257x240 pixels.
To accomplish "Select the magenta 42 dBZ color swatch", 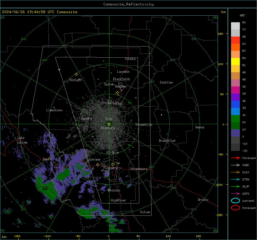I will click(235, 90).
